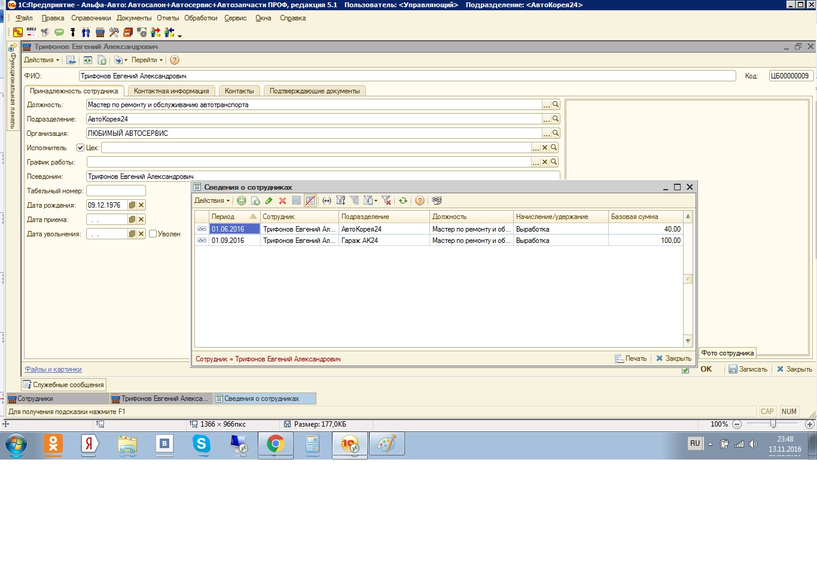This screenshot has width=817, height=578.
Task: Click the zoom in plus button
Action: (x=810, y=424)
